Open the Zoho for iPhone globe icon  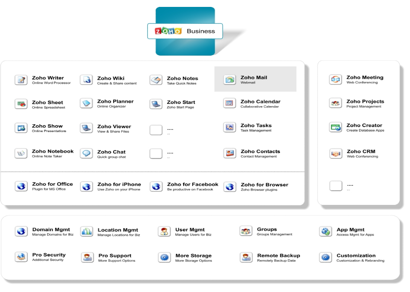click(x=86, y=187)
